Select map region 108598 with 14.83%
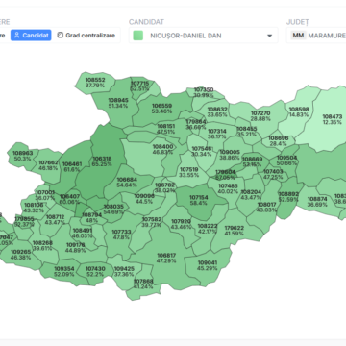The width and height of the screenshot is (346, 346). point(299,112)
